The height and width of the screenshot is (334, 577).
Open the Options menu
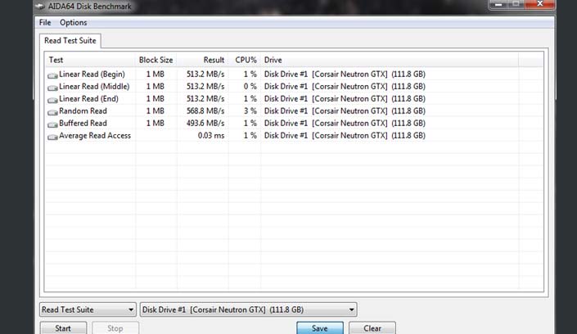click(74, 22)
